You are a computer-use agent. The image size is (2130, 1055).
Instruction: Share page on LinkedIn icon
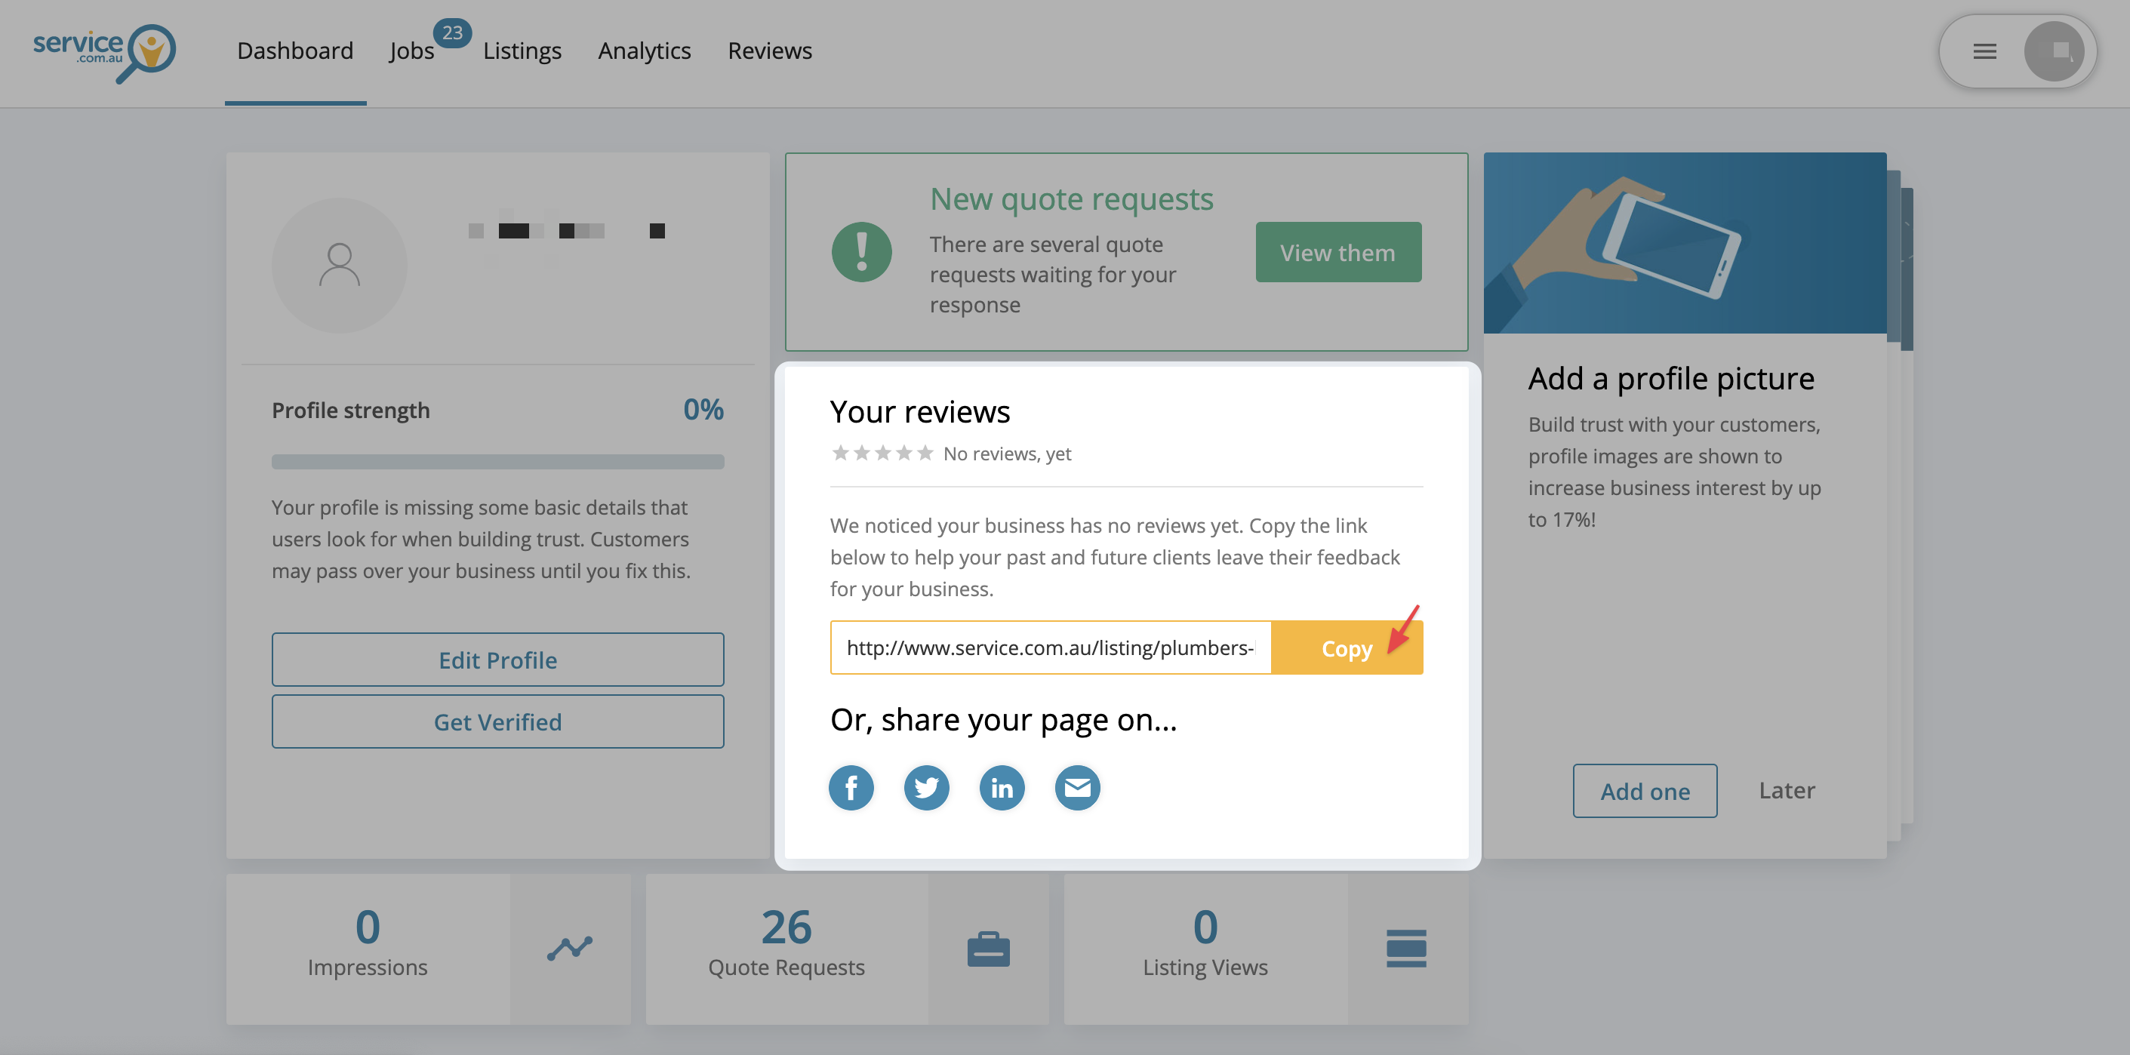pyautogui.click(x=1002, y=788)
